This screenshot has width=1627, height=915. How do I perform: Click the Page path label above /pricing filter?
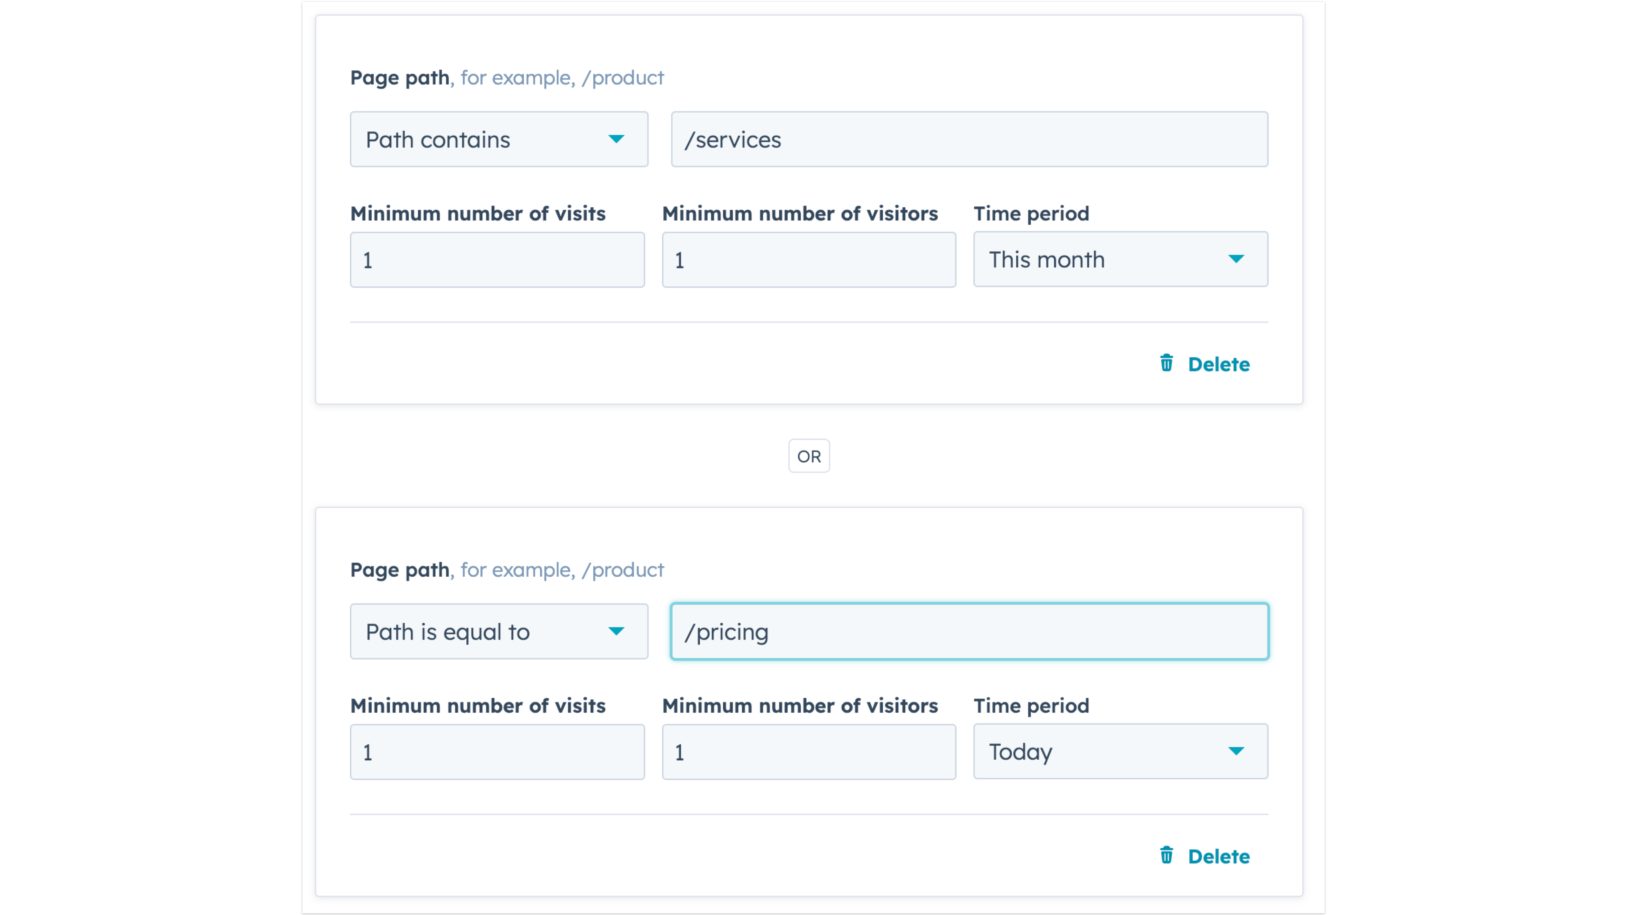(400, 569)
